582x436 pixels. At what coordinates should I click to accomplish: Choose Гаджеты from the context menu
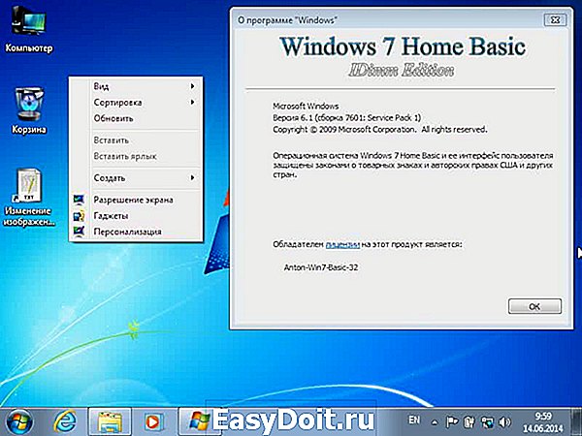(x=136, y=216)
